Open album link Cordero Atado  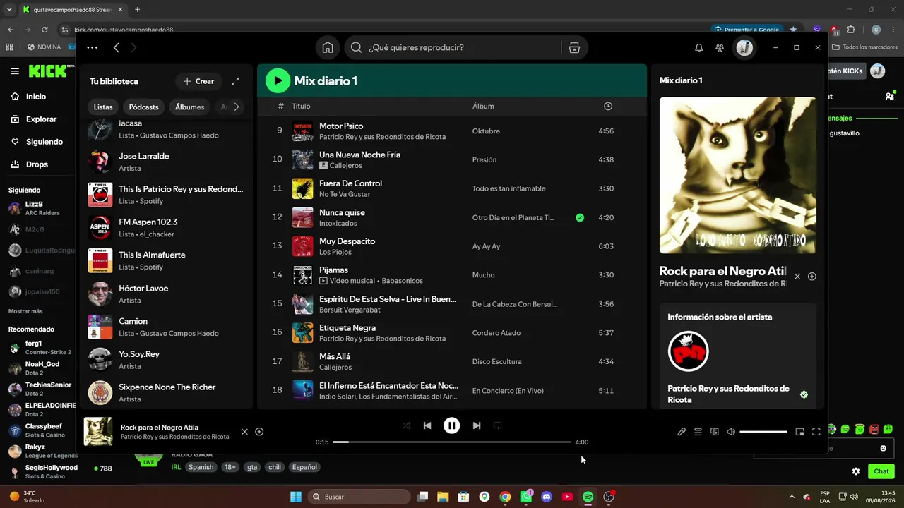pos(496,333)
